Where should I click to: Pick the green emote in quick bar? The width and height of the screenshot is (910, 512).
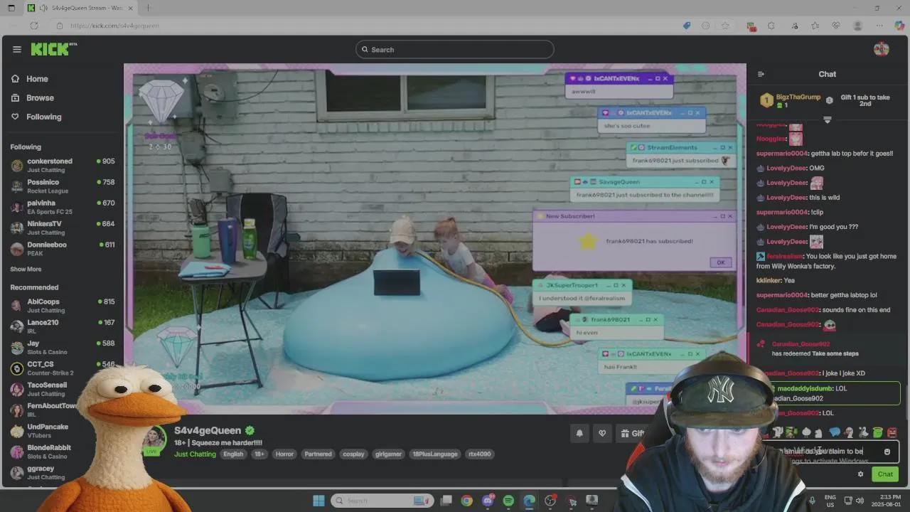tap(878, 432)
